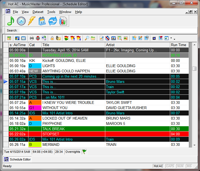This screenshot has width=200, height=171.
Task: Click the scroll up arrow of schedule list
Action: click(194, 45)
